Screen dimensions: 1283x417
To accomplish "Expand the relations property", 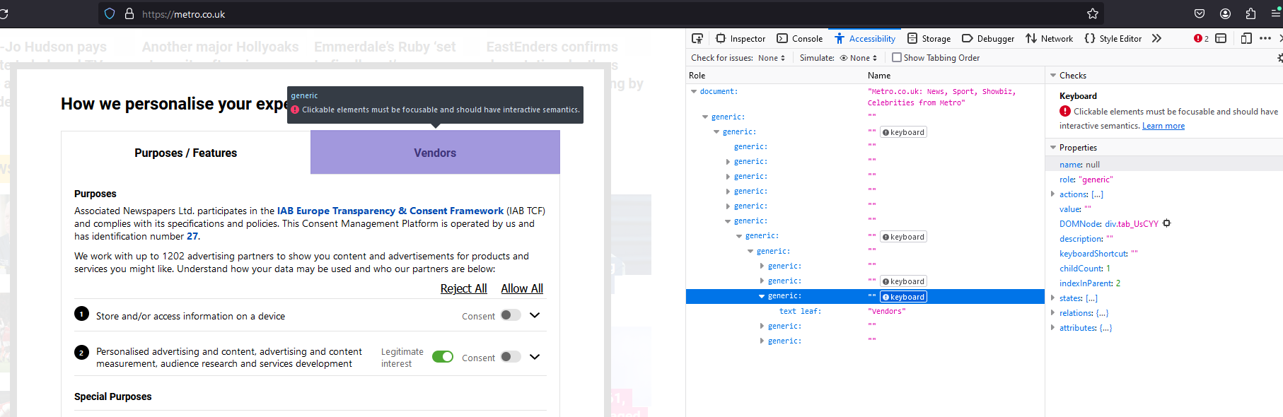I will 1052,313.
